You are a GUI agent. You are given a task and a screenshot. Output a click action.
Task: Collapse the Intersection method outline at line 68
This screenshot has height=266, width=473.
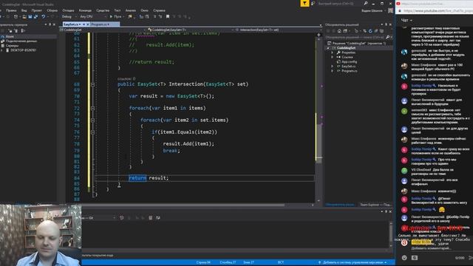pos(92,84)
